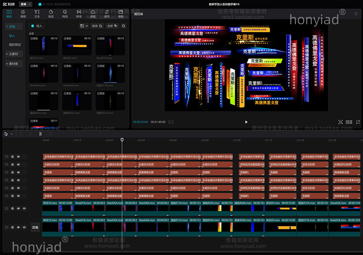Open the 模板 (Templates) tab
Screen dimensions: 363x255
(x=121, y=14)
